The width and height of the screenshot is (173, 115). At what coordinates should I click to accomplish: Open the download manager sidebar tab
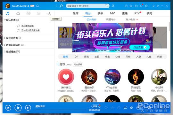pos(49,13)
